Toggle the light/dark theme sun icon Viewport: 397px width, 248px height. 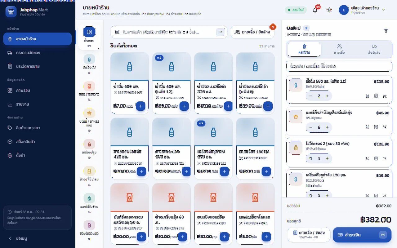pyautogui.click(x=329, y=10)
